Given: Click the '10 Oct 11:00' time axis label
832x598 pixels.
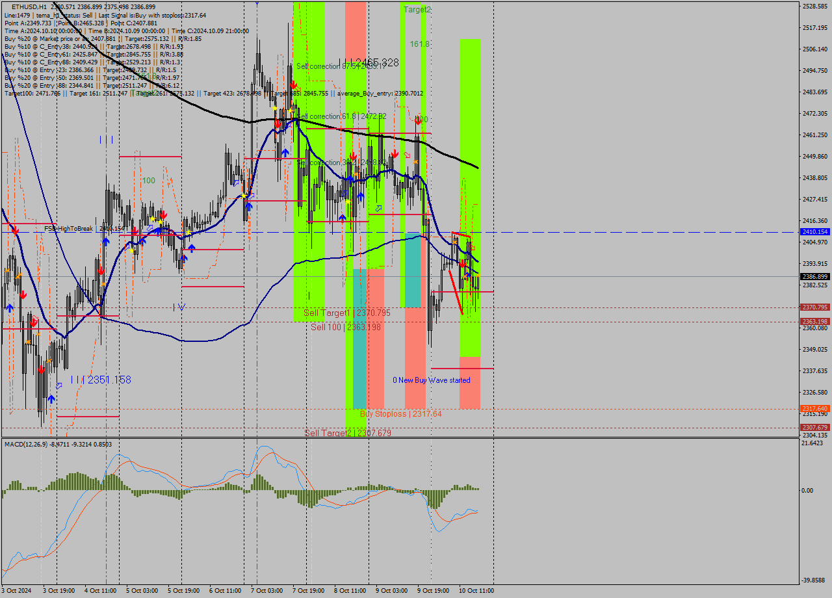Looking at the screenshot, I should (x=476, y=591).
